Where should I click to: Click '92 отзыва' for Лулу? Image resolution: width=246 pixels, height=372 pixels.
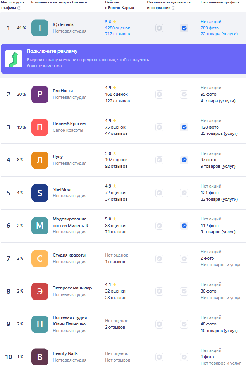(x=116, y=166)
